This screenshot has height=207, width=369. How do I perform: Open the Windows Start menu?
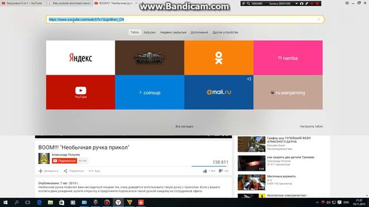pyautogui.click(x=5, y=202)
